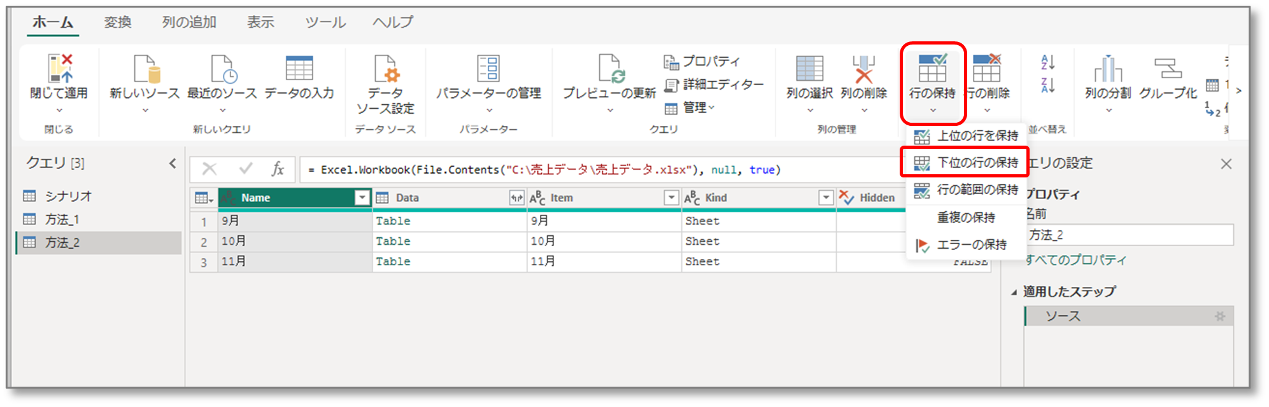Switch to the ツール tab
Image resolution: width=1269 pixels, height=407 pixels.
click(x=325, y=22)
